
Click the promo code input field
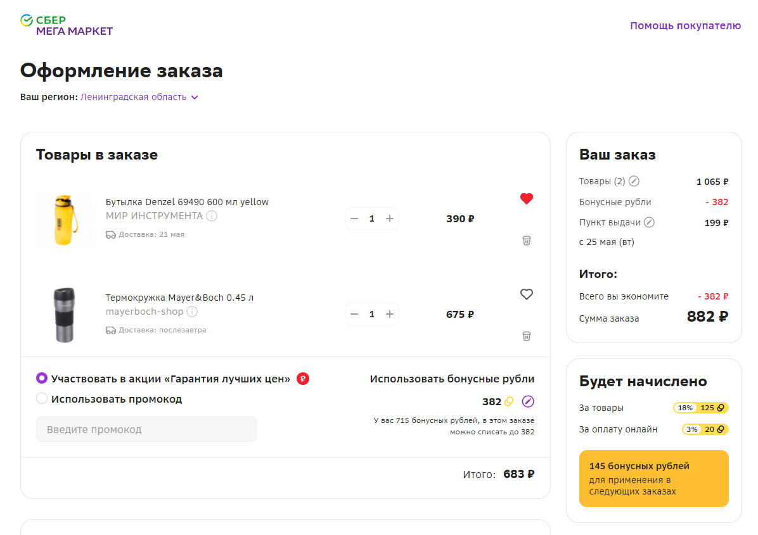coord(146,429)
